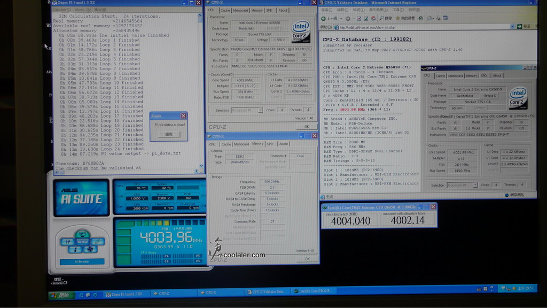This screenshot has width=547, height=308.
Task: Open IE Favorites star button
Action: click(405, 19)
